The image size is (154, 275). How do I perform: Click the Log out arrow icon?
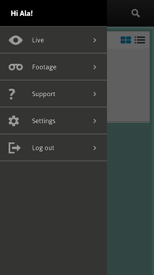pyautogui.click(x=15, y=148)
